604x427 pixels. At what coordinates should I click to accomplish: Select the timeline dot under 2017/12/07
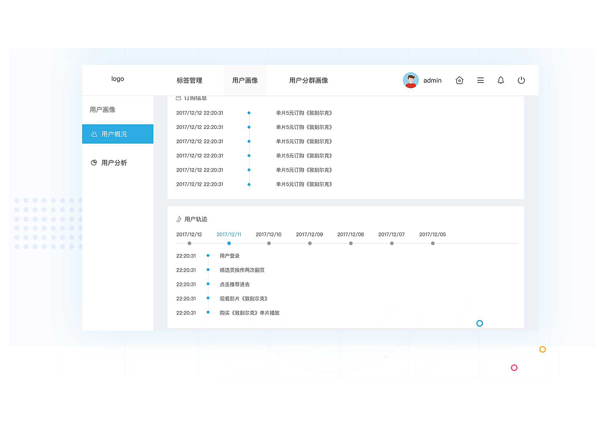[392, 243]
